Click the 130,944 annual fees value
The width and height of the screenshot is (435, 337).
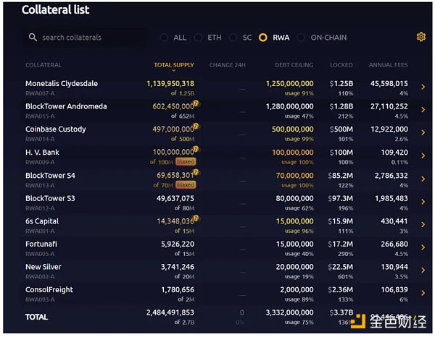[394, 267]
